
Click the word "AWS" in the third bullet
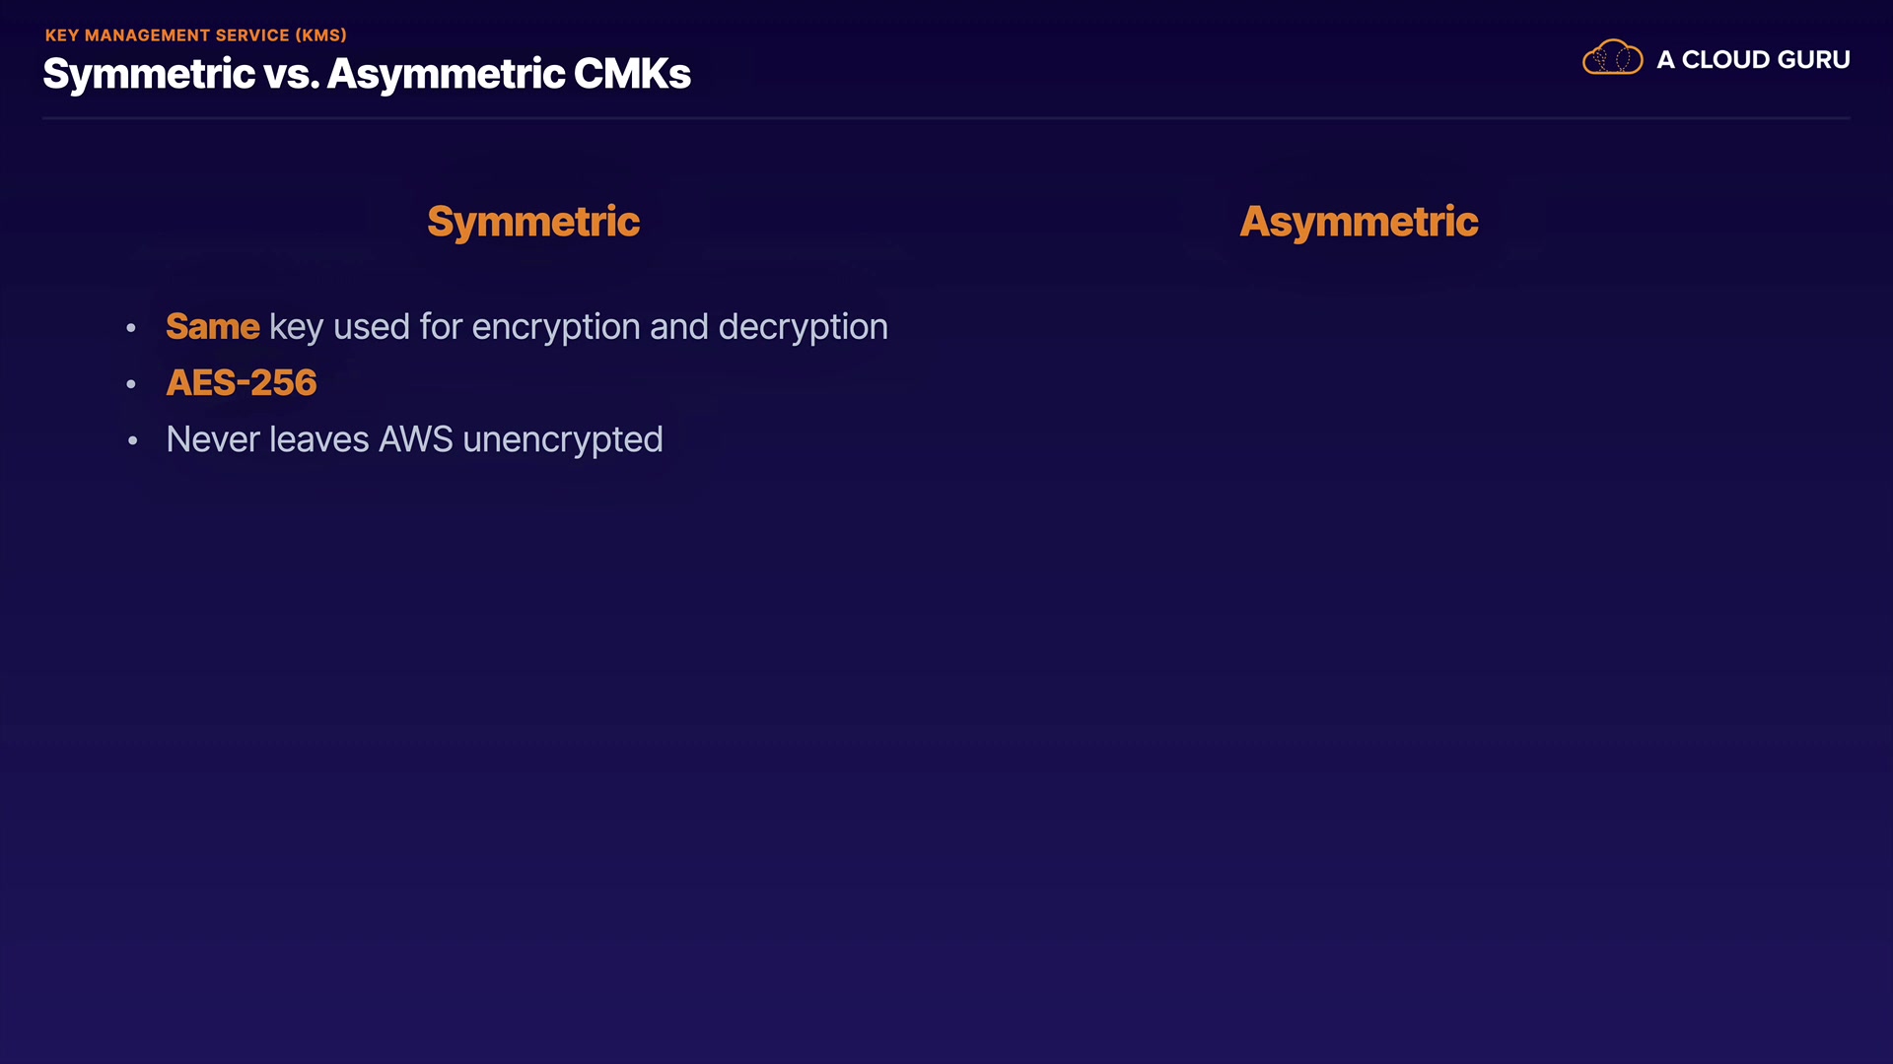(416, 439)
